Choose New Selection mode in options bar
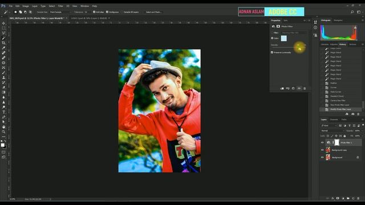Screen dimensions: 365x205 click(15, 12)
